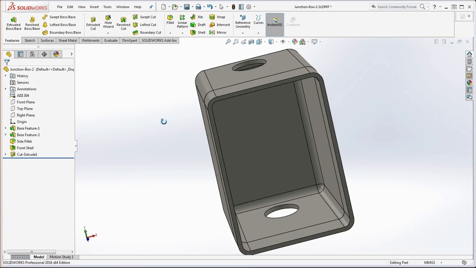The width and height of the screenshot is (476, 268).
Task: Expand the FeatureManager panel arrow
Action: (71, 54)
